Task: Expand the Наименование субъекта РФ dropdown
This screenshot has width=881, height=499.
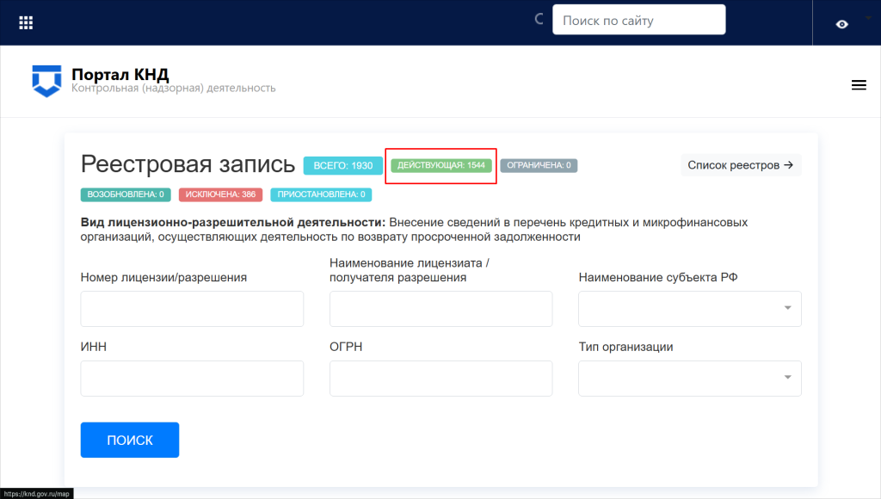Action: tap(689, 309)
